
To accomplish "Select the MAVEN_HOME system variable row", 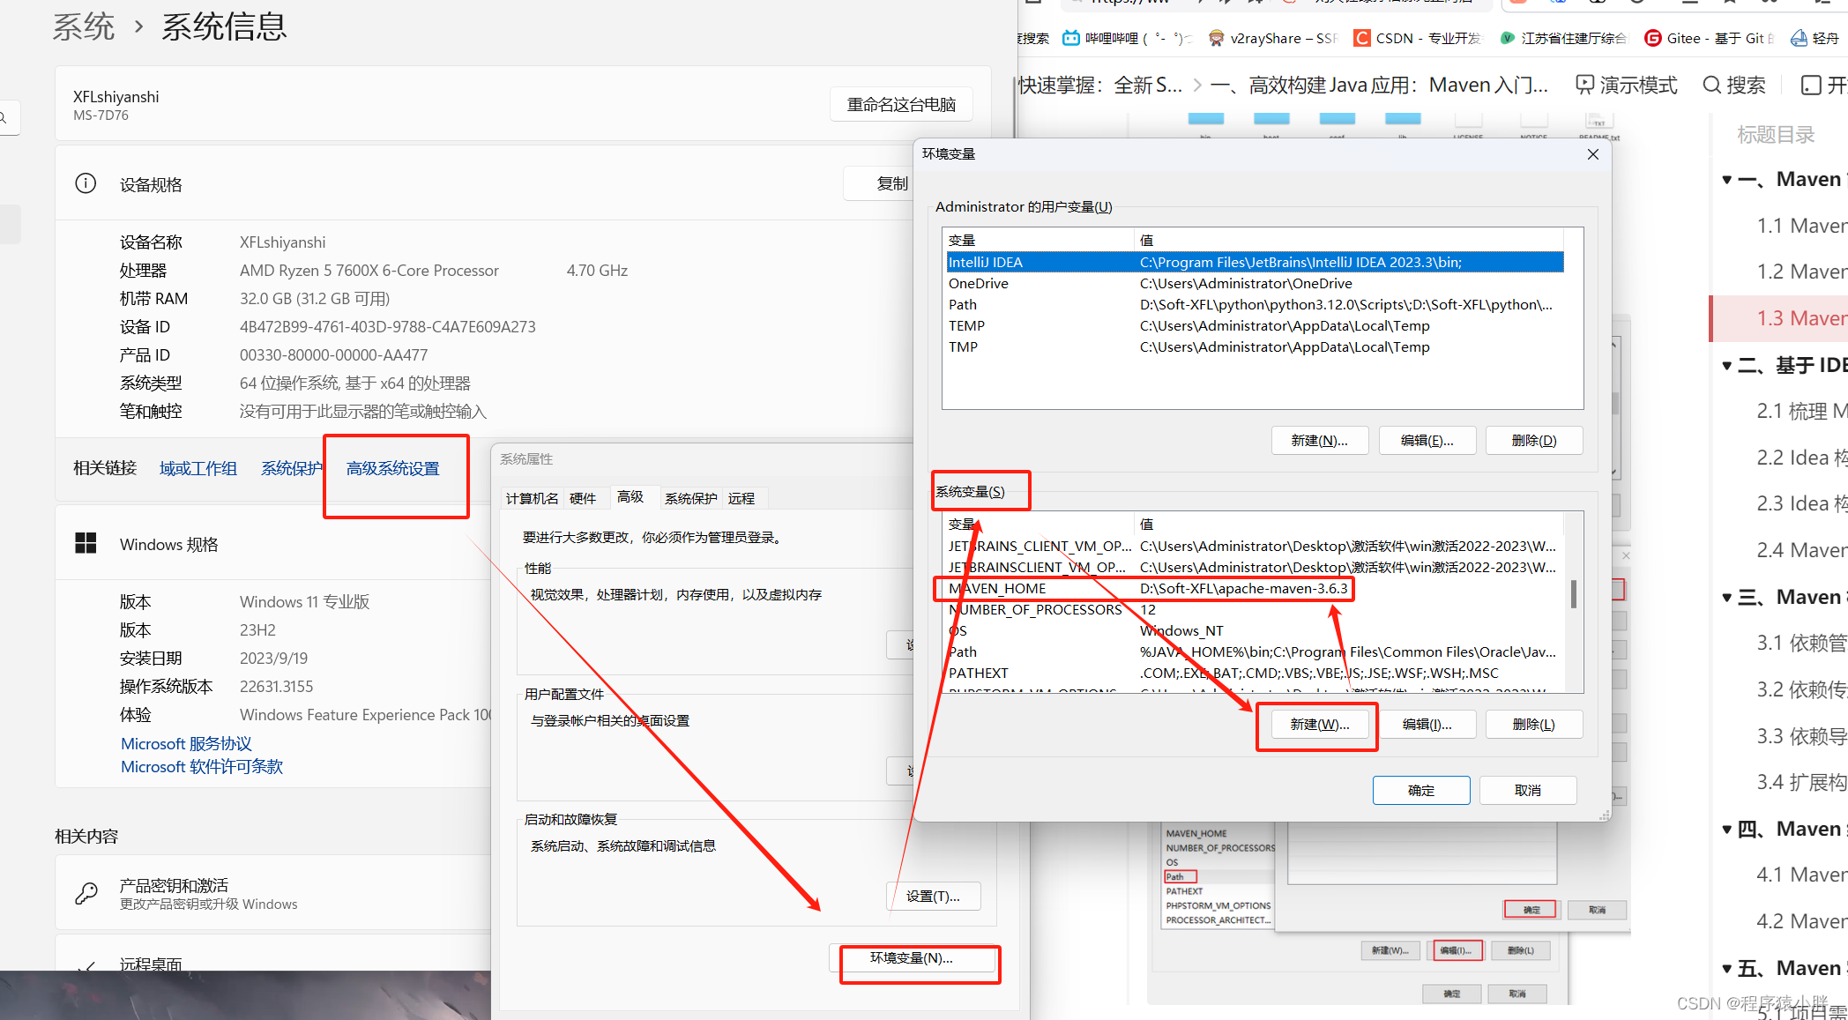I will (x=1255, y=588).
